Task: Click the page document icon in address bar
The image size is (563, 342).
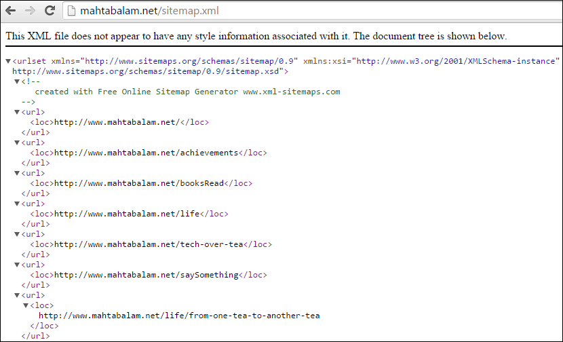Action: pyautogui.click(x=71, y=11)
